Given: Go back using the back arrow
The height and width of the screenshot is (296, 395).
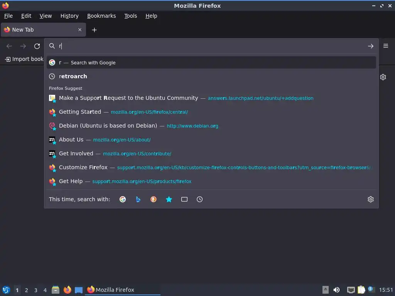Looking at the screenshot, I should pyautogui.click(x=9, y=46).
